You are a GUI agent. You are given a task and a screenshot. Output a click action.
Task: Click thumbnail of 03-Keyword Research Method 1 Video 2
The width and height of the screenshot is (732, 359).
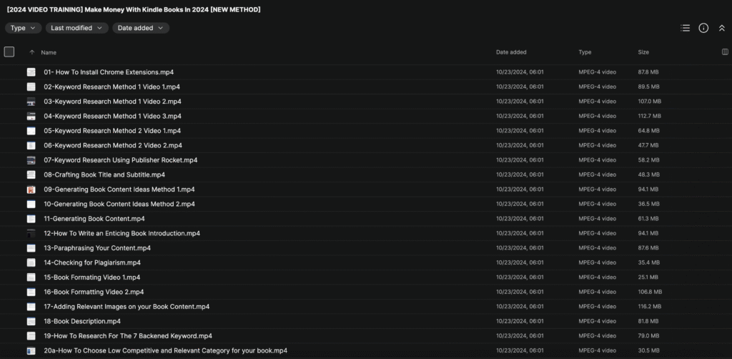coord(31,102)
